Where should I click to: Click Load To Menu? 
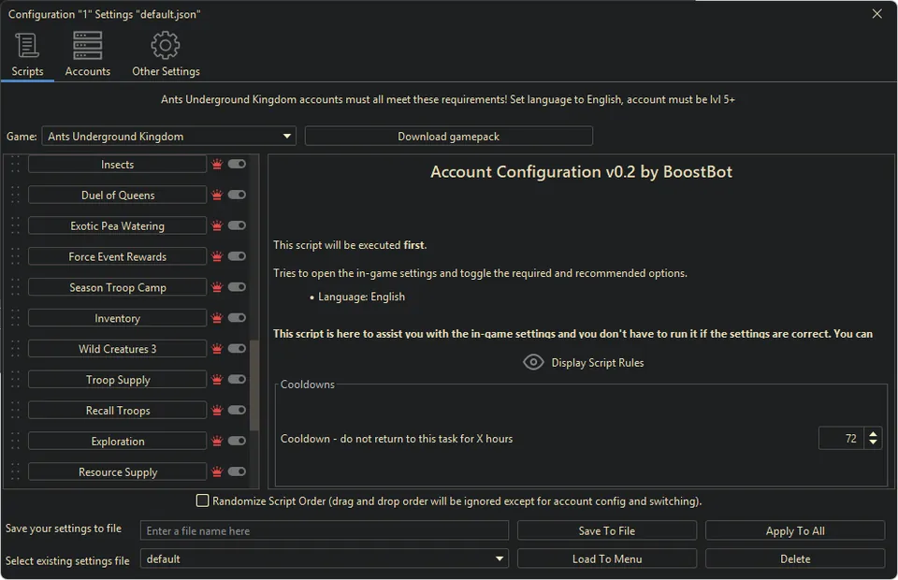coord(607,558)
